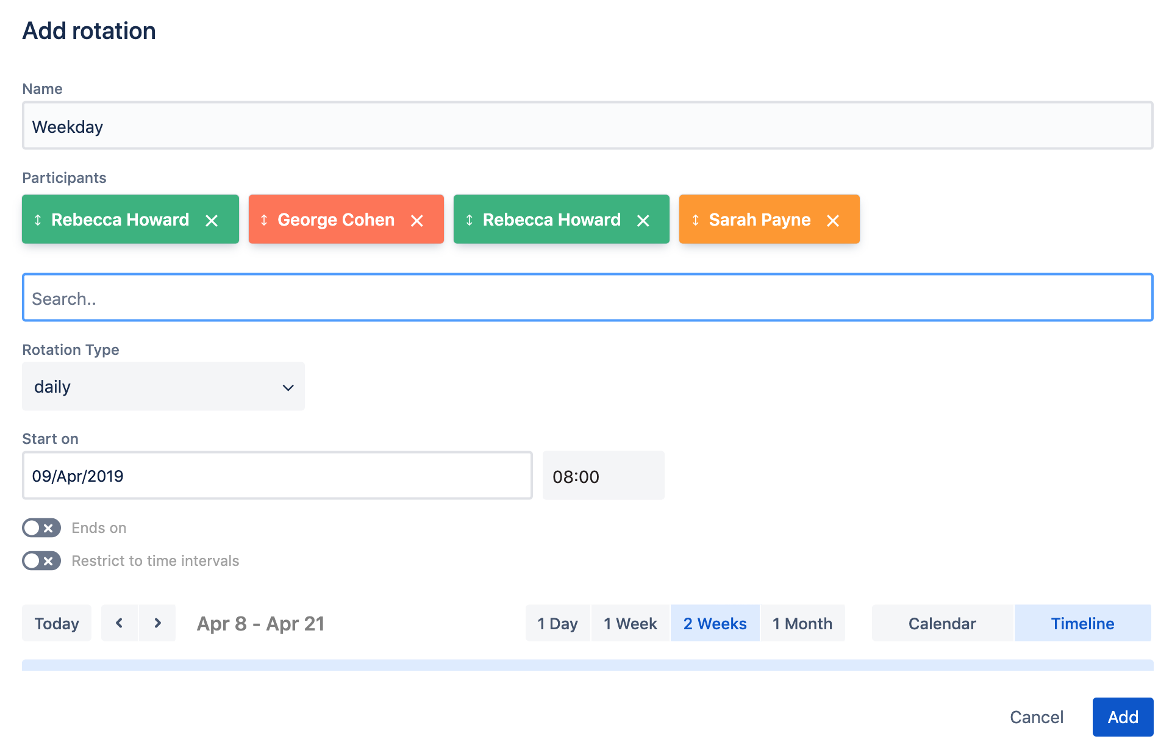
Task: Select the 1 Month range tab
Action: 802,624
